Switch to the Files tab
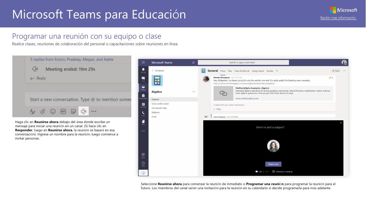This screenshot has width=366, height=206. pos(230,71)
